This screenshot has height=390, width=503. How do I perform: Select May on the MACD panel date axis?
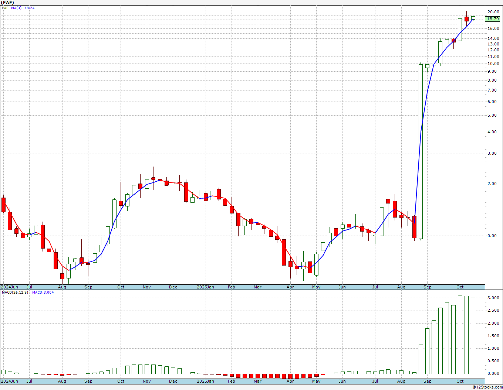316,381
